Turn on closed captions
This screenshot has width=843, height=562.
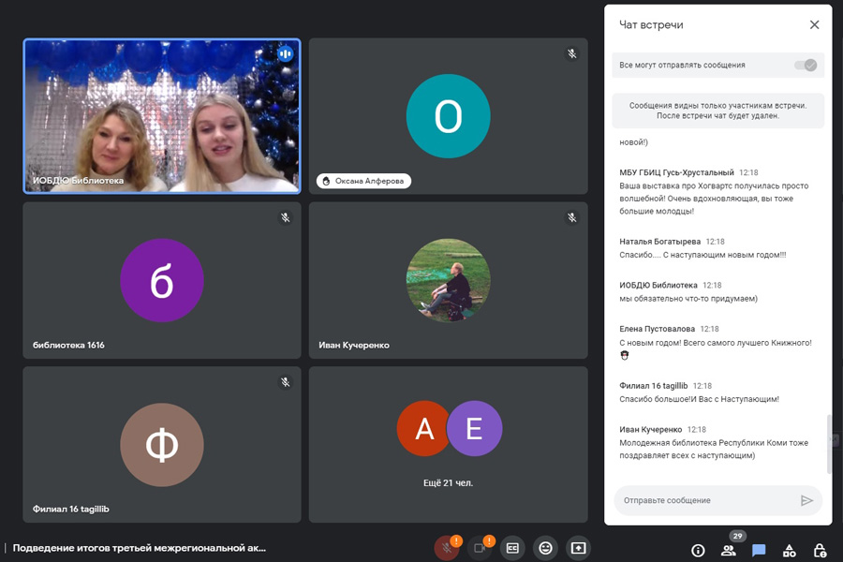click(512, 548)
